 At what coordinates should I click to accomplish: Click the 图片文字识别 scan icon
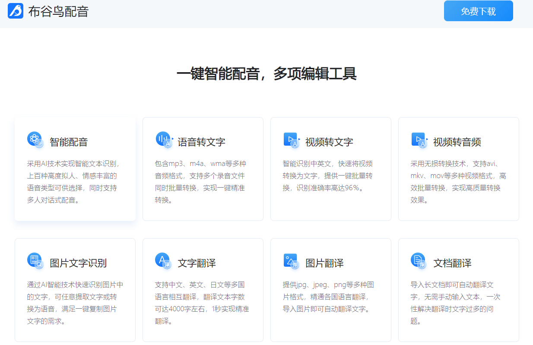[35, 261]
